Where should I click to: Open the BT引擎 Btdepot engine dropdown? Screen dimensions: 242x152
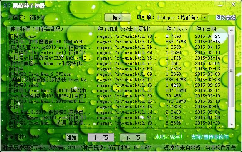tap(182, 17)
